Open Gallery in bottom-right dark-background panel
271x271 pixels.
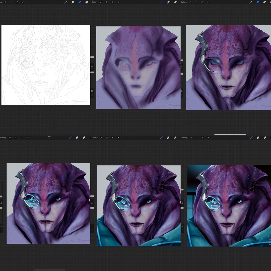click(x=184, y=138)
